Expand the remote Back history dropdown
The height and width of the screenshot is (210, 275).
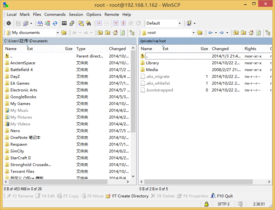(216, 33)
